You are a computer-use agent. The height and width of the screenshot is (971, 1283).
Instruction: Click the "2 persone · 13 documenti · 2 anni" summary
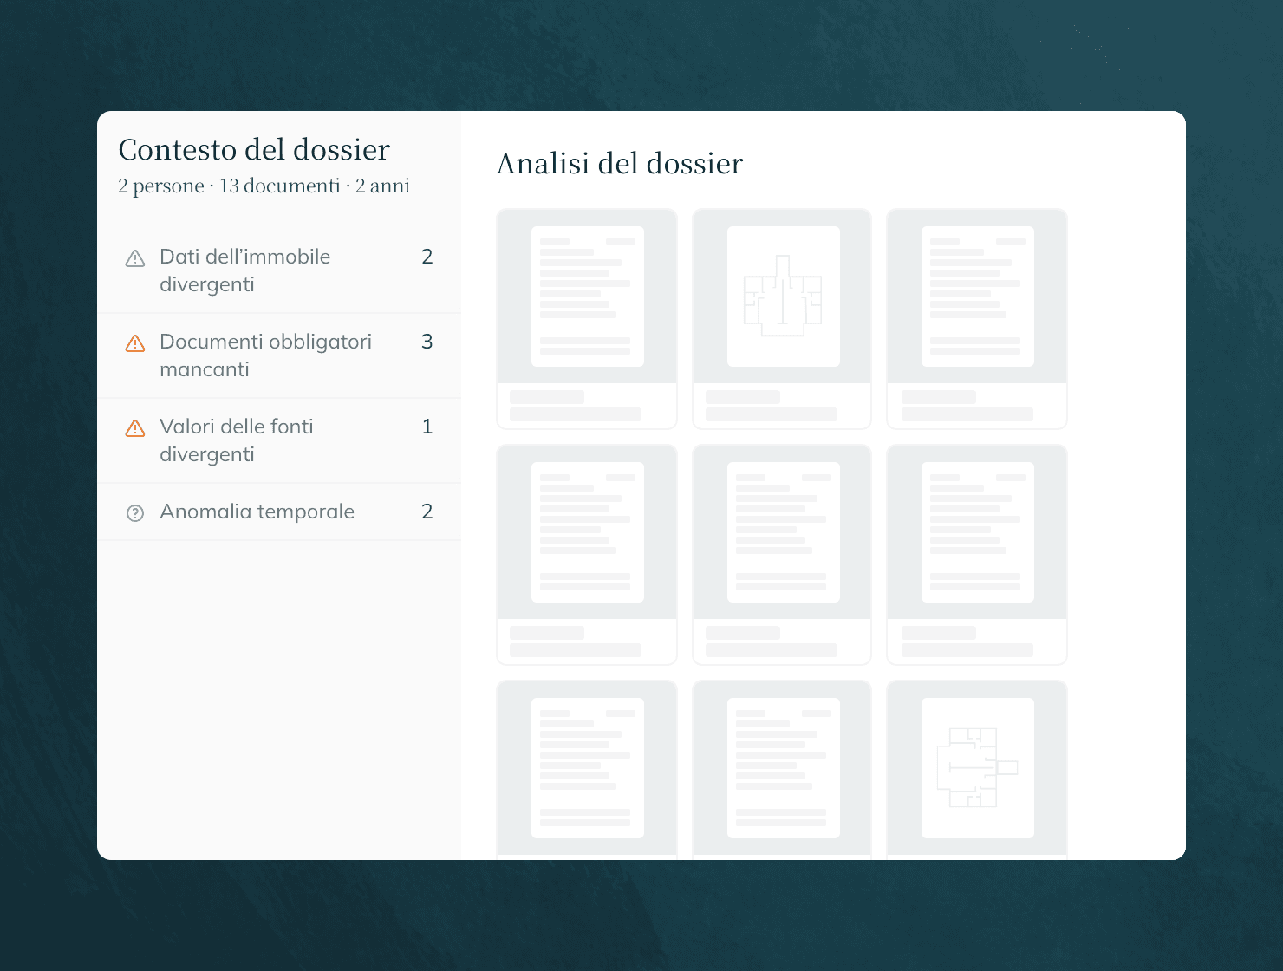click(264, 186)
